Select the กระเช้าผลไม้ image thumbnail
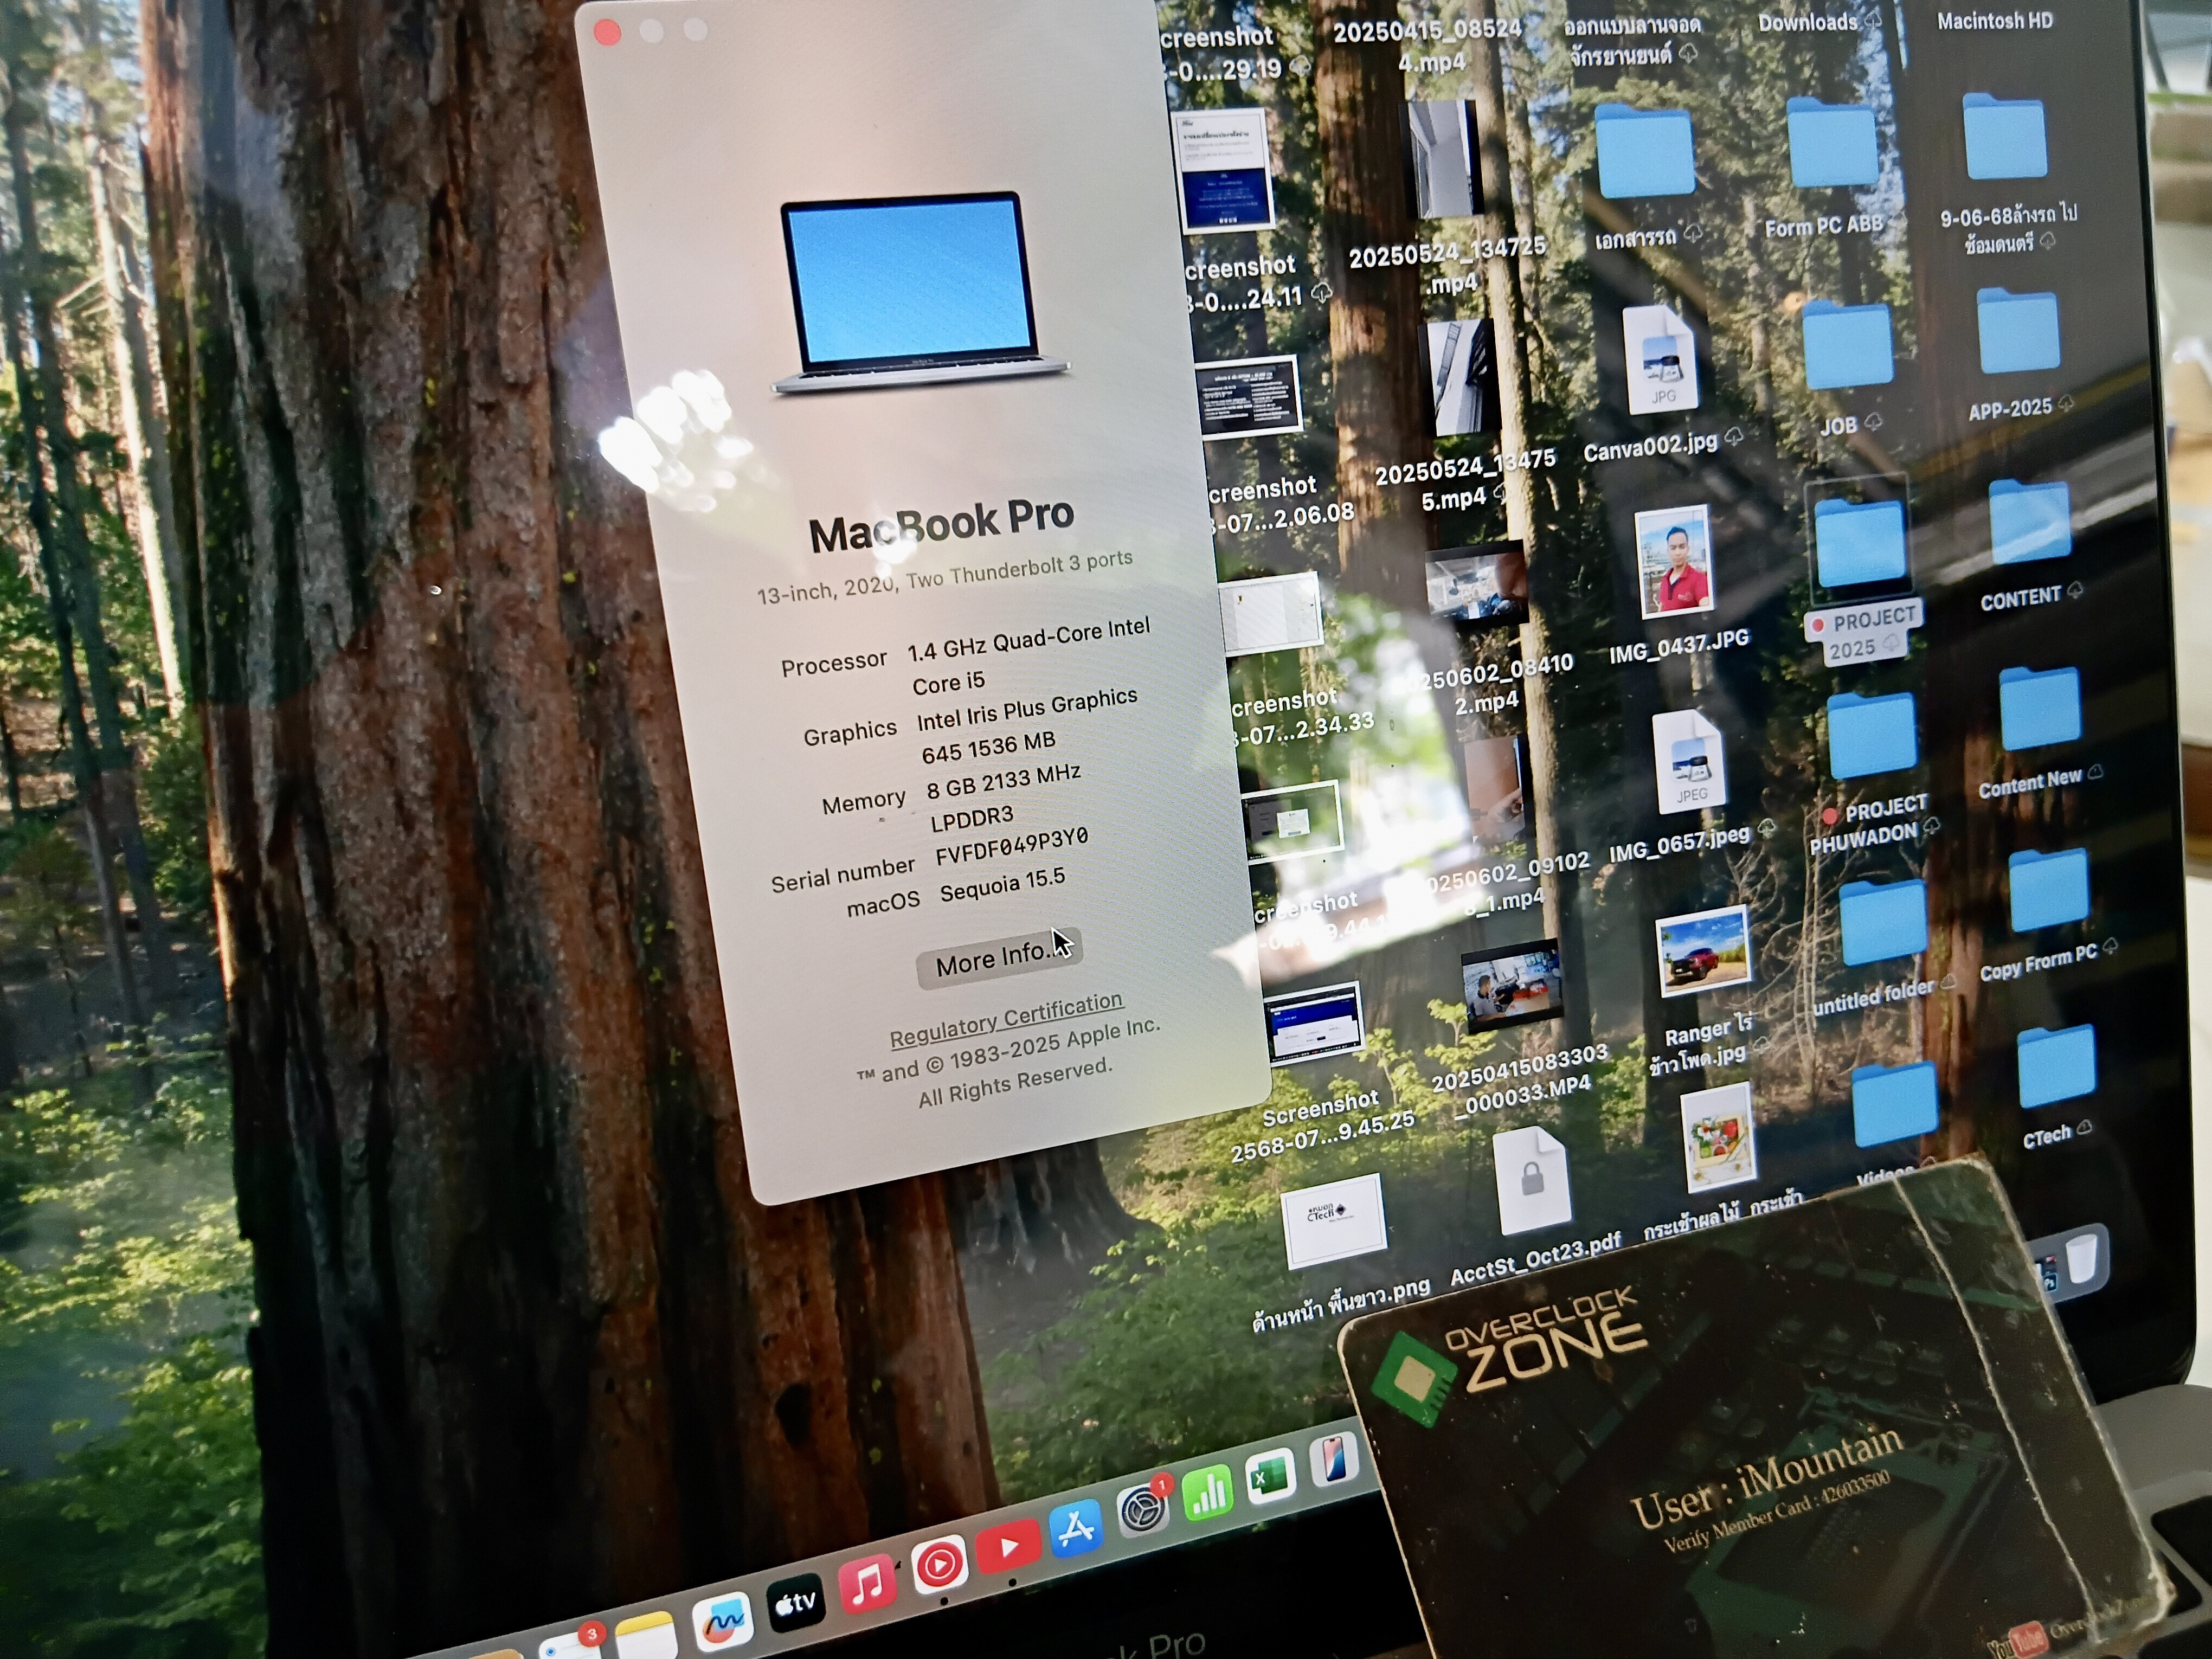This screenshot has width=2212, height=1659. [x=1718, y=1138]
